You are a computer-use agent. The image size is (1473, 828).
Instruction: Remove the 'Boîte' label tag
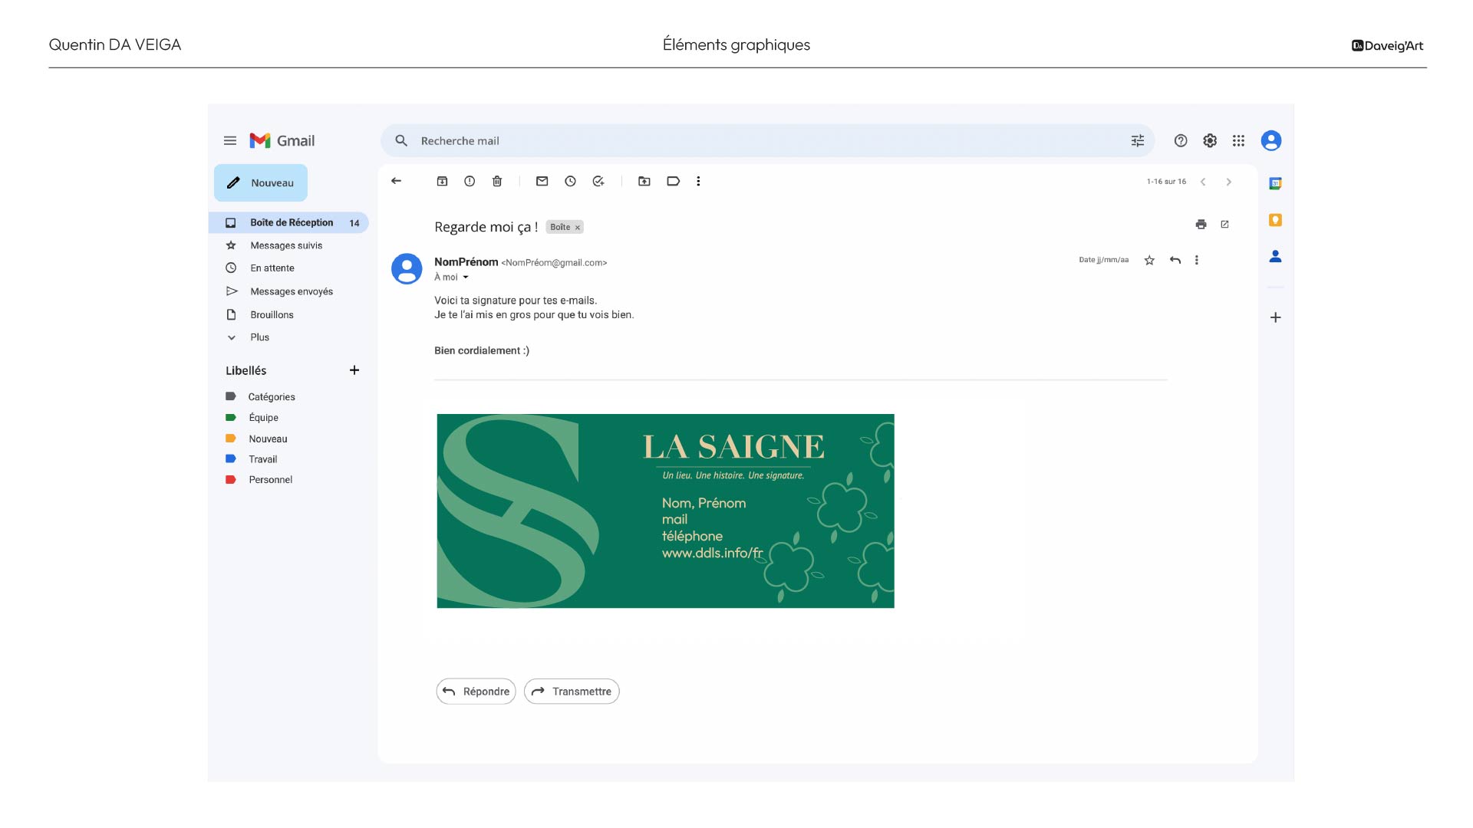(578, 228)
